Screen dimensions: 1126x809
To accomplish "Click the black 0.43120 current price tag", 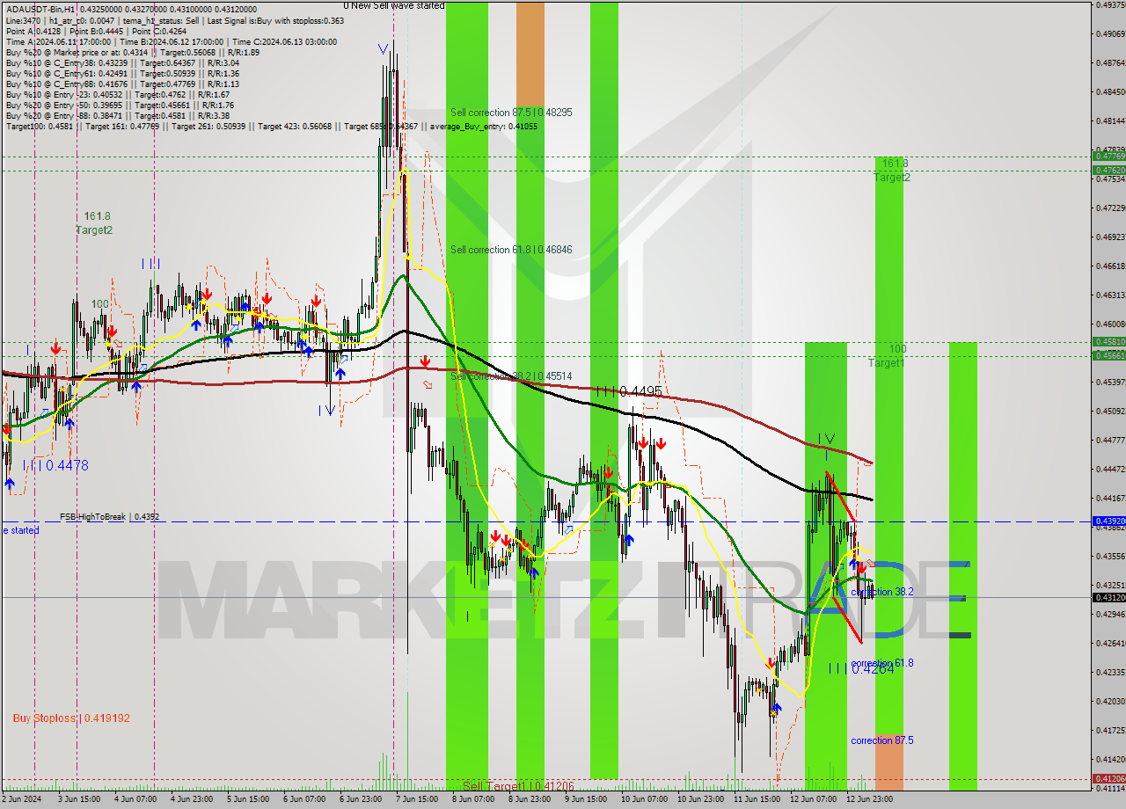I will coord(1108,597).
